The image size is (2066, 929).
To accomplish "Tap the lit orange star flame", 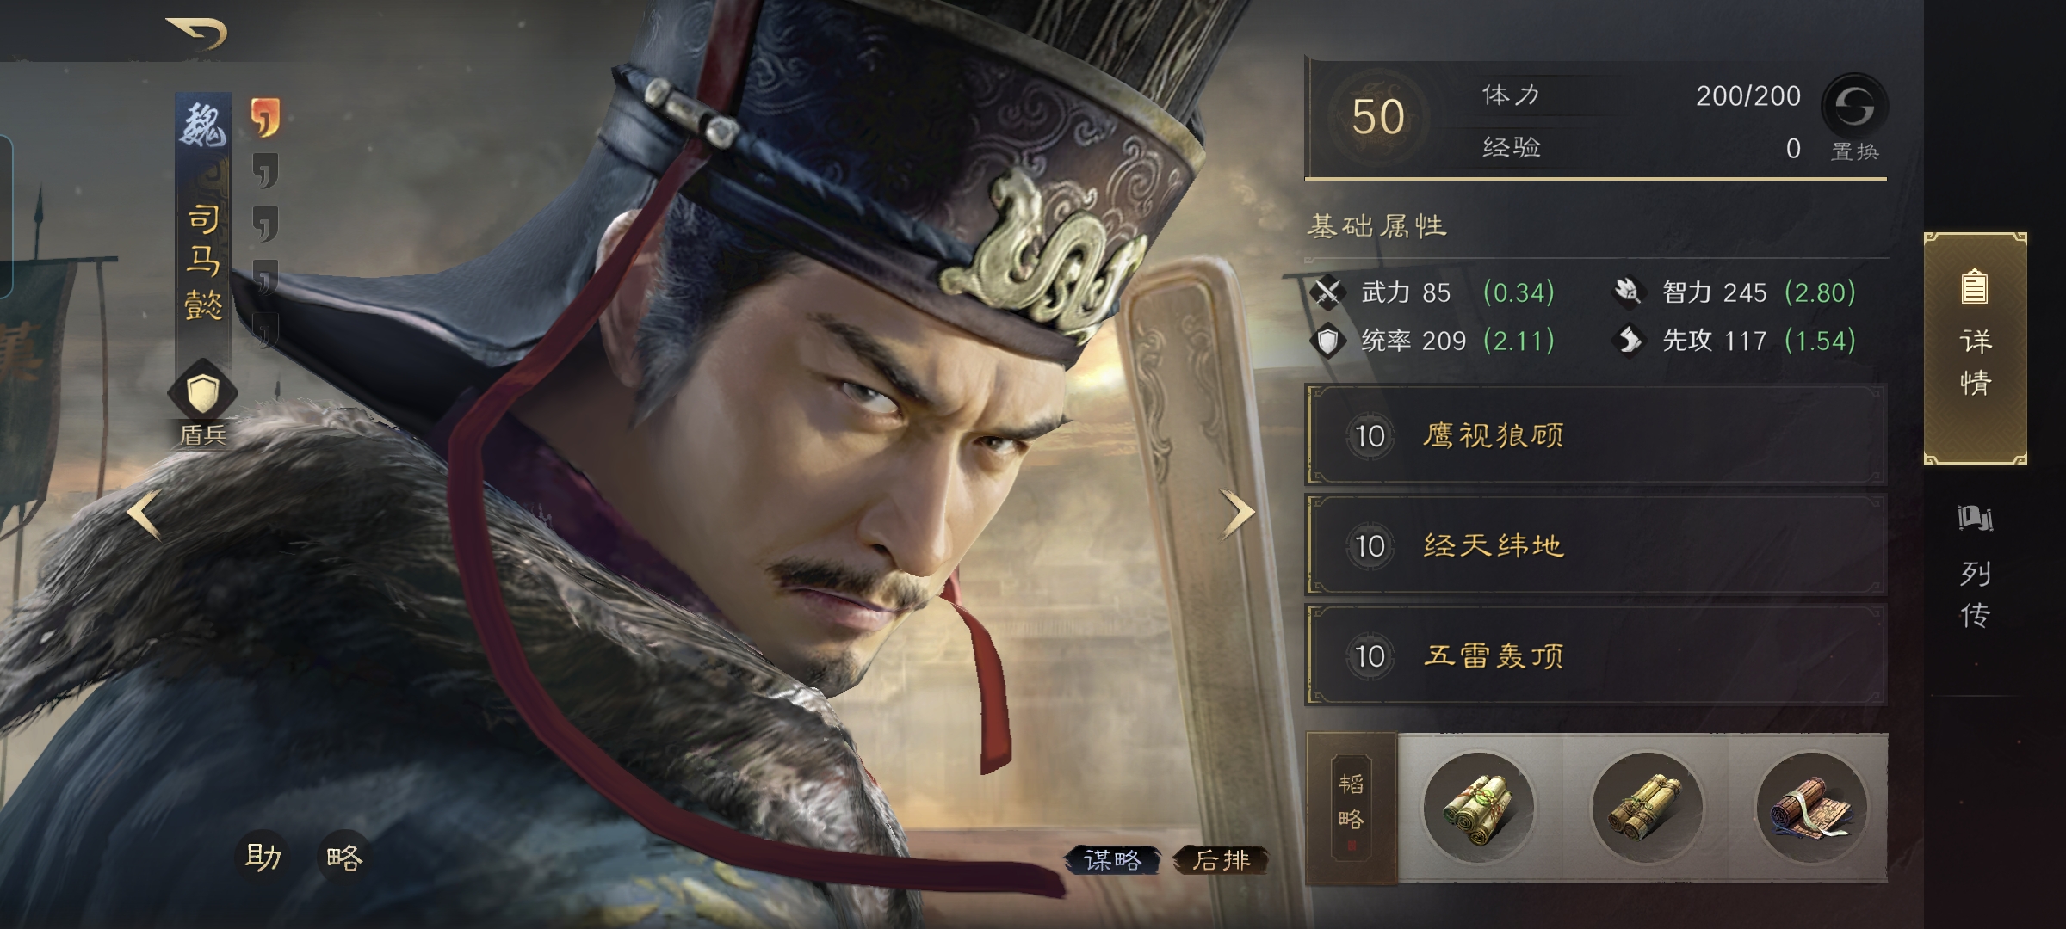I will point(265,116).
